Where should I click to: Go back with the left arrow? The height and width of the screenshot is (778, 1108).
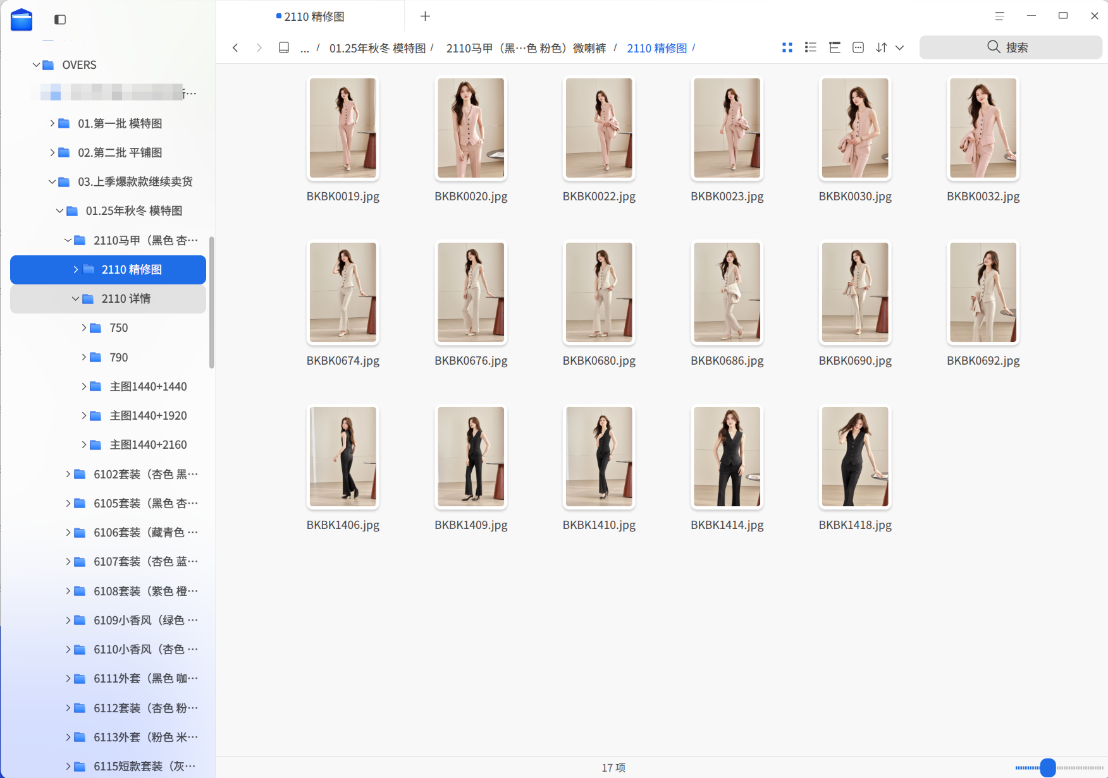click(x=235, y=48)
